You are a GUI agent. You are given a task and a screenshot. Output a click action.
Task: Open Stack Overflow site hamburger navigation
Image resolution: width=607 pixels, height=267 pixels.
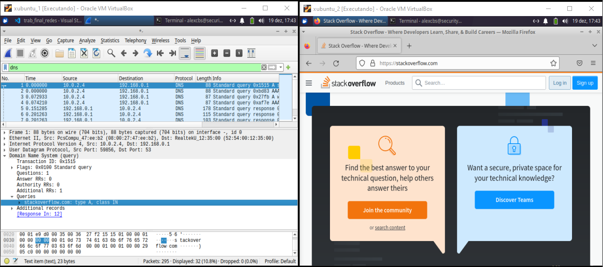pyautogui.click(x=309, y=83)
